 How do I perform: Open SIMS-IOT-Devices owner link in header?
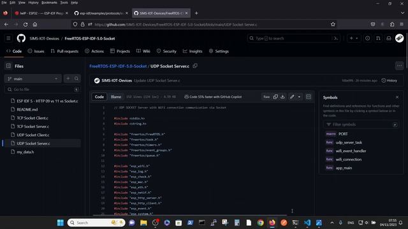point(44,38)
